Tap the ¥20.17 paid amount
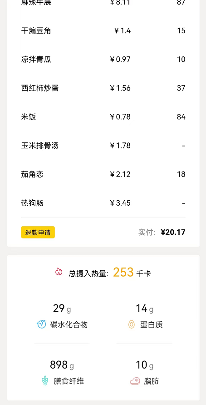The image size is (206, 405). tap(173, 232)
